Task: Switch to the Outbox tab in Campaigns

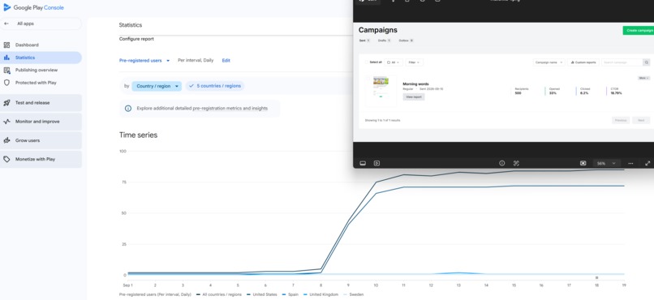Action: click(x=406, y=41)
